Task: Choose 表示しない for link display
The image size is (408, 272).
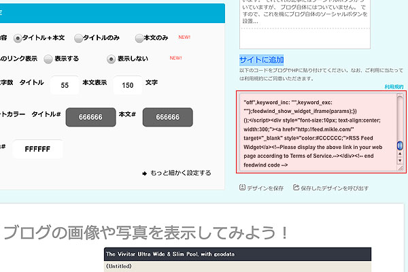Action: pyautogui.click(x=111, y=59)
